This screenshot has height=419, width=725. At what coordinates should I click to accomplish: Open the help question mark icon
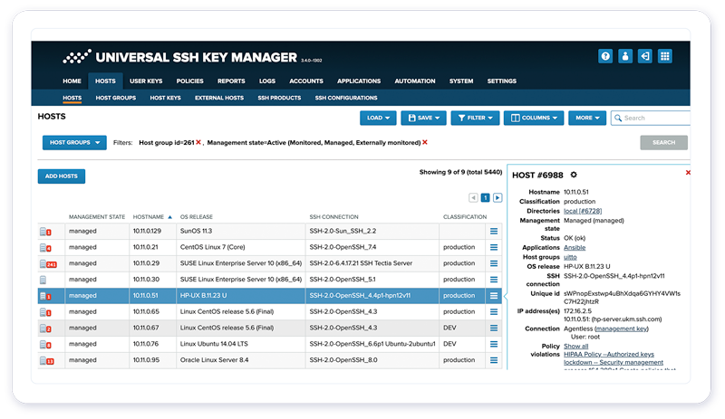point(605,56)
